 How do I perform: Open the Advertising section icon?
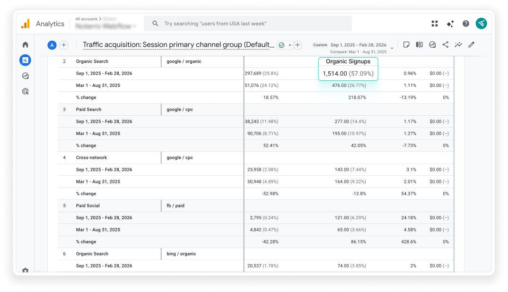[x=26, y=91]
